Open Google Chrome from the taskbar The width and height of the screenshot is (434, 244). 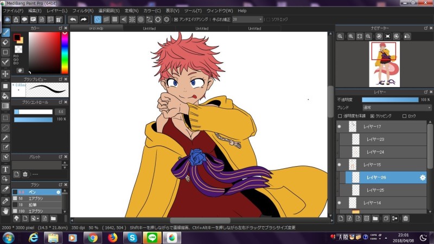(x=93, y=238)
